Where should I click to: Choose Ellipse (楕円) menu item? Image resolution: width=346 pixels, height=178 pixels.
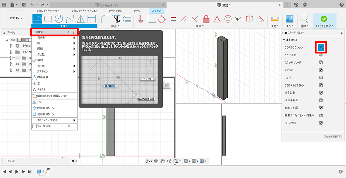point(54,60)
